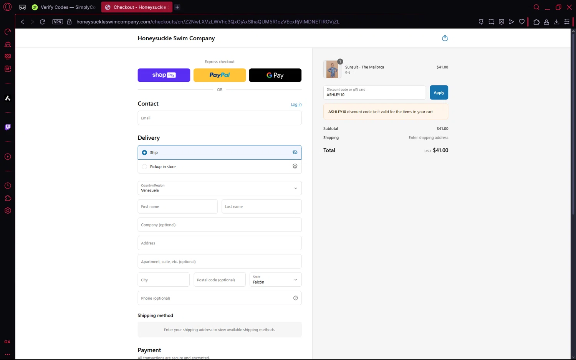
Task: Open Extensions cube in the sidebar
Action: [8, 198]
